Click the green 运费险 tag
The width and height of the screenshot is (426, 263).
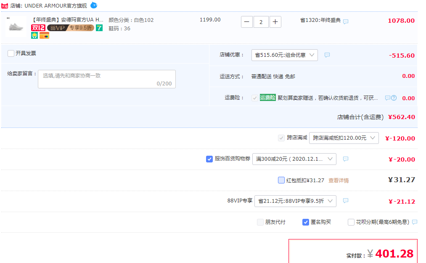click(267, 97)
